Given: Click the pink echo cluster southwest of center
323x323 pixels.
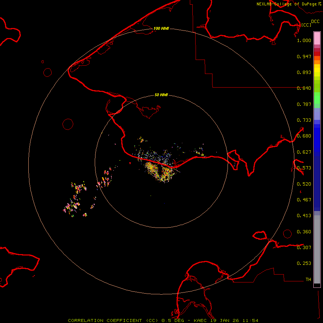Looking at the screenshot, I should [74, 200].
